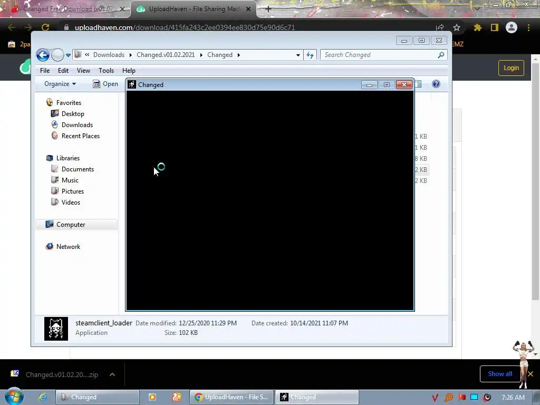The width and height of the screenshot is (540, 405).
Task: Open Chrome extensions puzzle icon
Action: pyautogui.click(x=478, y=27)
